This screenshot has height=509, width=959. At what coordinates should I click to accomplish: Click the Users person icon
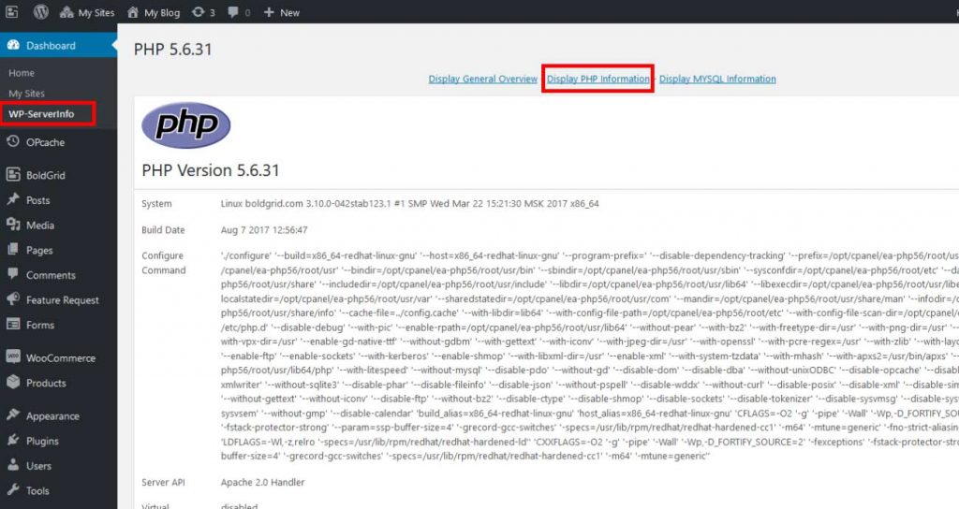tap(13, 465)
